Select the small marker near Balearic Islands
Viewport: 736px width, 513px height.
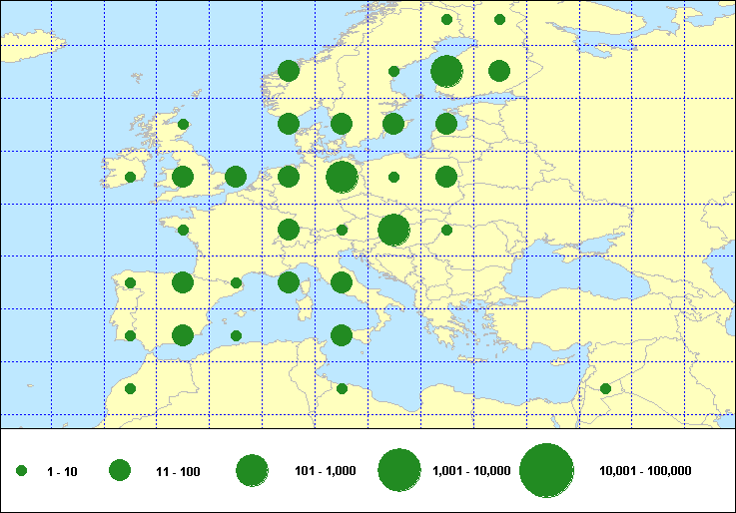(236, 335)
